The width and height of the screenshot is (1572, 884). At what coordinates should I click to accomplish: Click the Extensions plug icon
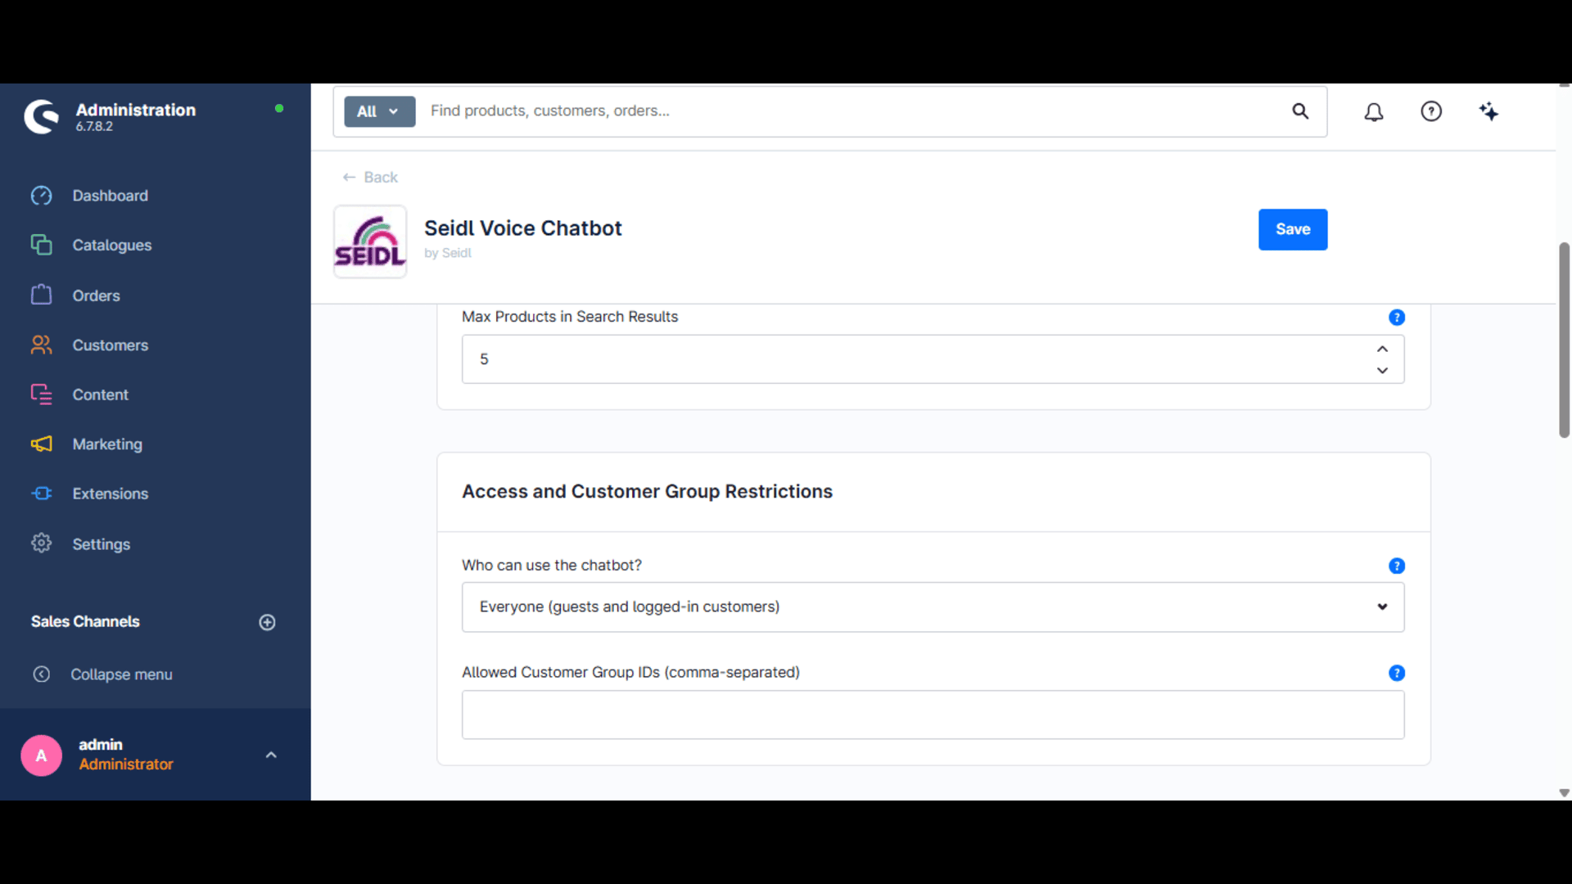coord(41,494)
